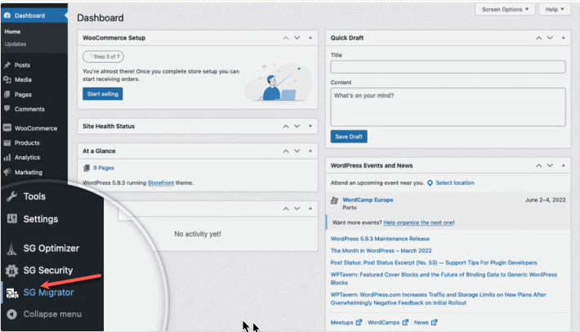Click the location pin icon near Select location
The image size is (580, 332).
point(430,183)
